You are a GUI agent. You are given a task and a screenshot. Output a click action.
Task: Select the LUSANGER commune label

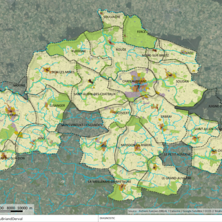(57, 106)
